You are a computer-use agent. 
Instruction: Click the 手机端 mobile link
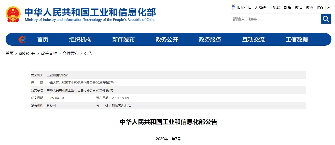point(275,7)
